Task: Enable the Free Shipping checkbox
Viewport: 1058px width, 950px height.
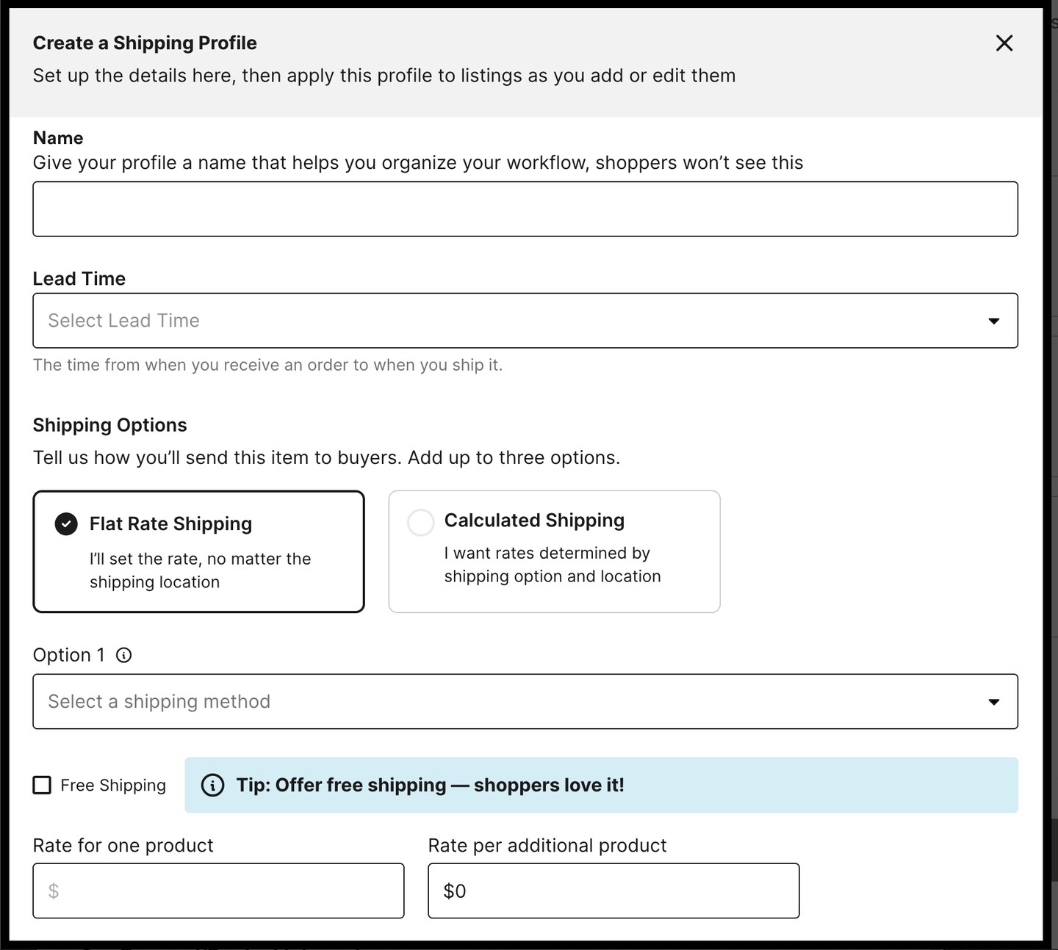Action: click(x=42, y=785)
